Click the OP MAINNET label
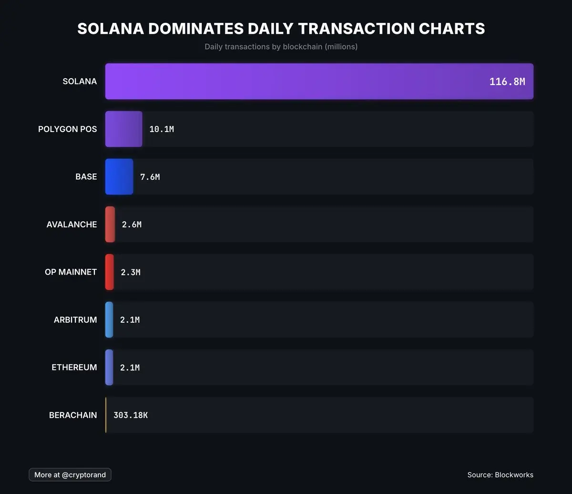The height and width of the screenshot is (494, 572). [71, 272]
